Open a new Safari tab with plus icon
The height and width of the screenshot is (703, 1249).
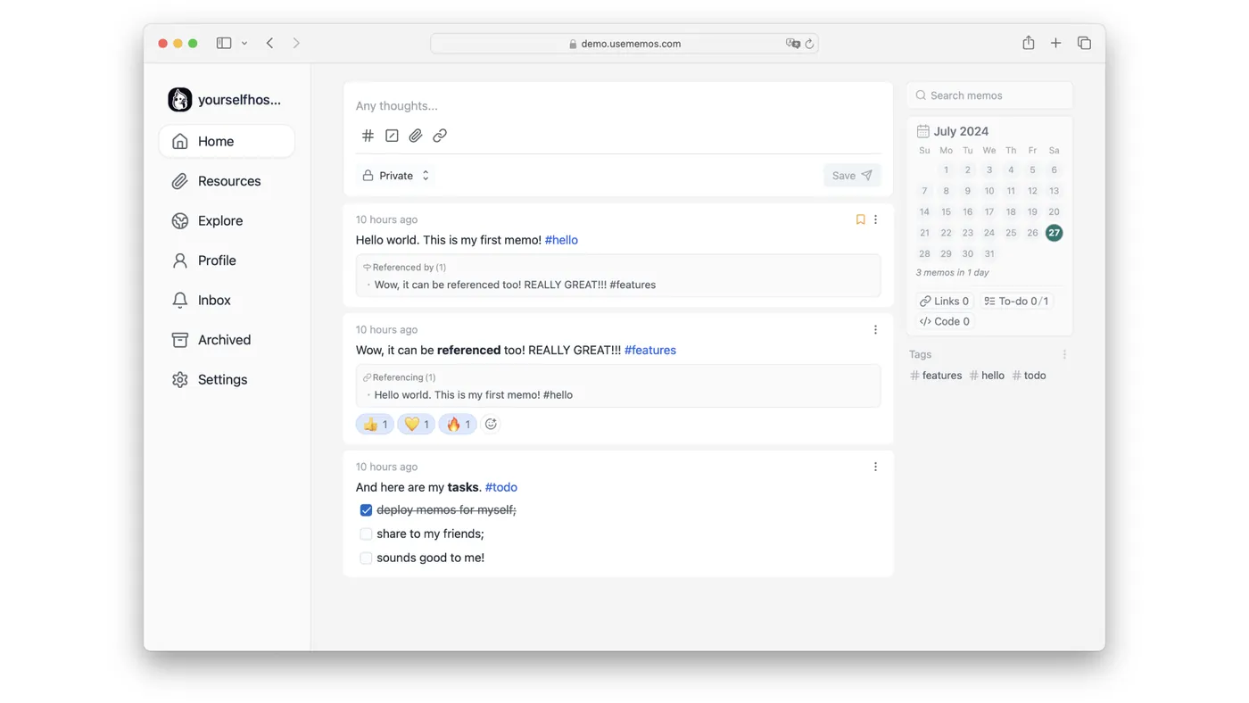(1055, 43)
